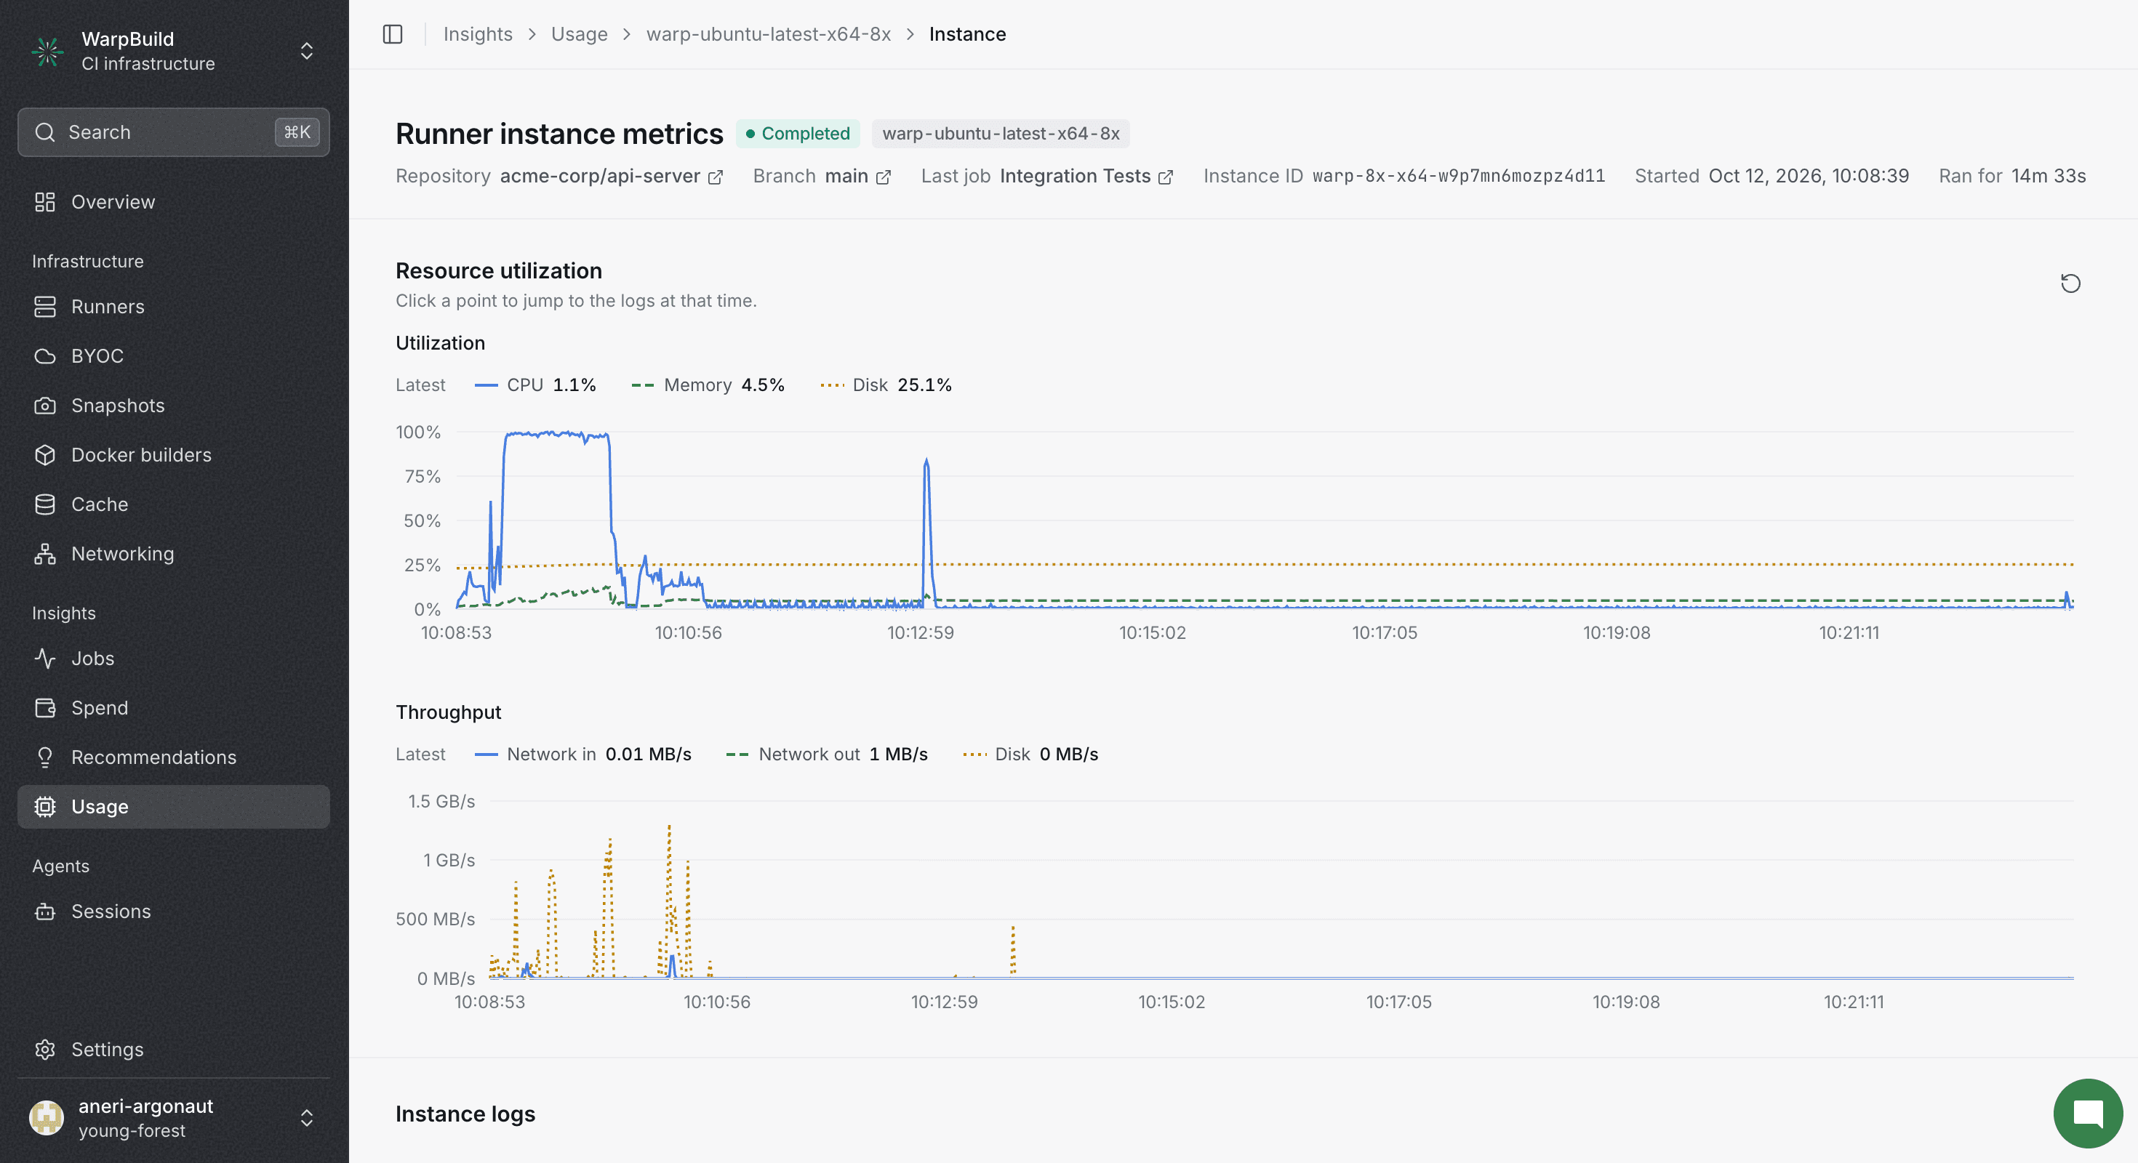The height and width of the screenshot is (1163, 2138).
Task: Open the chat support bubble
Action: 2087,1112
